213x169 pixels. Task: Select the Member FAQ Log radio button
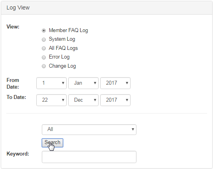point(44,30)
